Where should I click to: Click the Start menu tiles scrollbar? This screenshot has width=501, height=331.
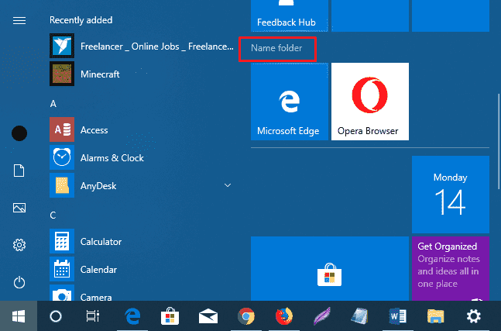pos(499,141)
